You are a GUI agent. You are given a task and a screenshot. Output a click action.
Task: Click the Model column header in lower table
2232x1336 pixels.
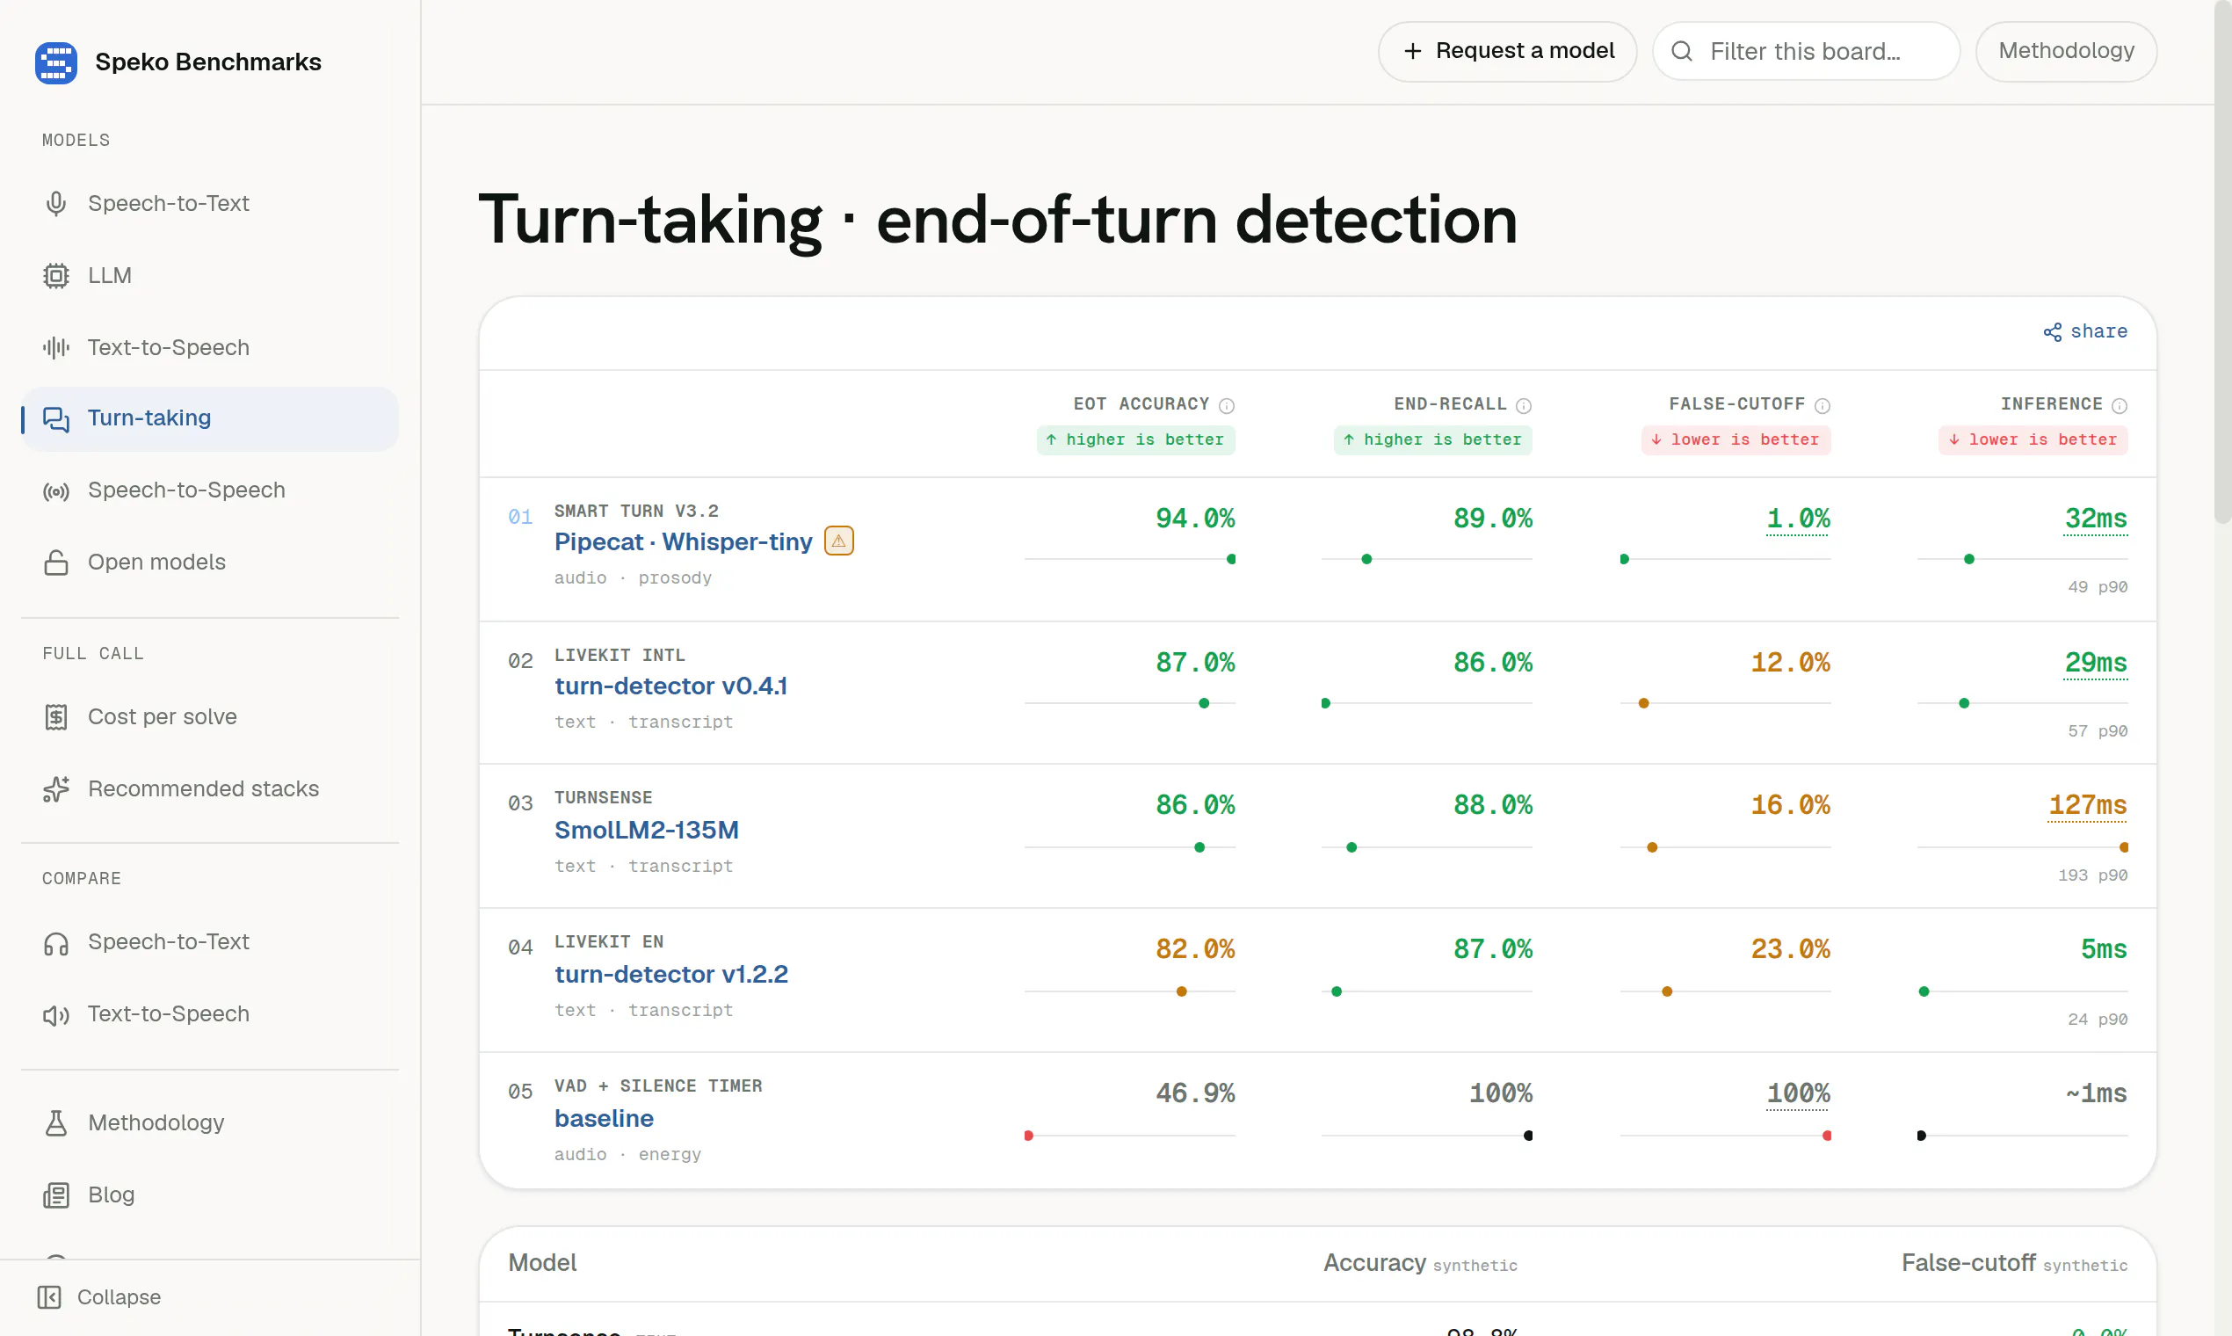click(x=543, y=1263)
